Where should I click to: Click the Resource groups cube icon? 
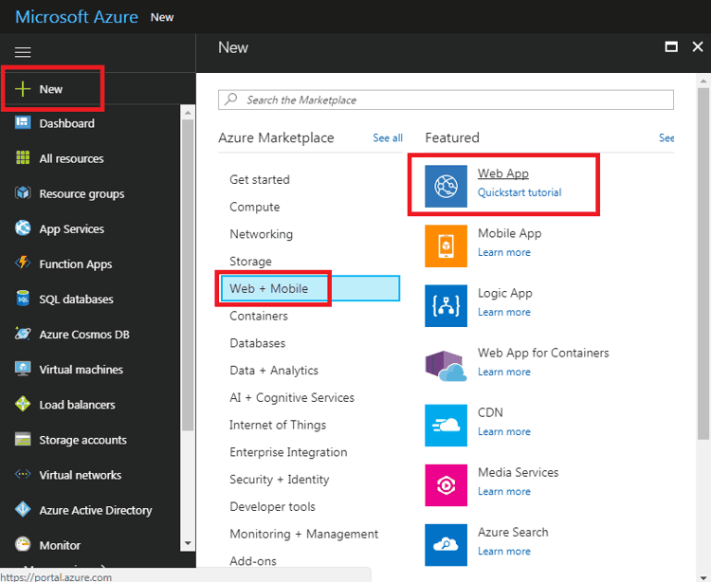click(23, 193)
